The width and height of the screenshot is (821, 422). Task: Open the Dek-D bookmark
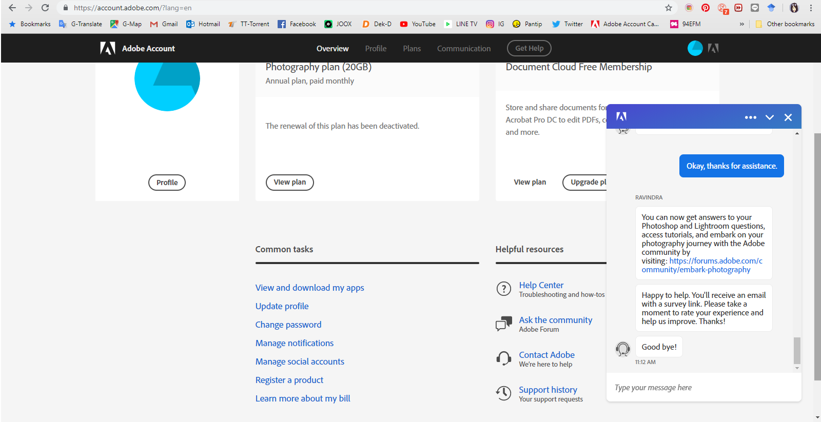377,24
